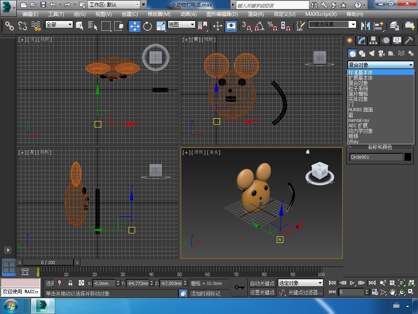
Task: Toggle Keyboard Shortcut Override
Action: [231, 26]
